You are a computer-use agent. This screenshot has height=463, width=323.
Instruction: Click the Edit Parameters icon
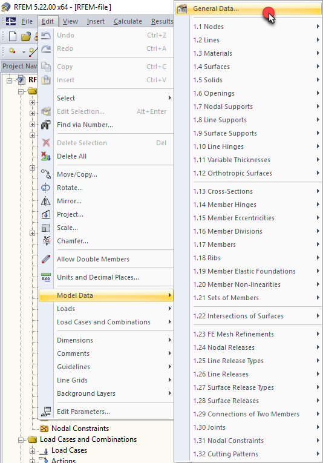pos(46,412)
